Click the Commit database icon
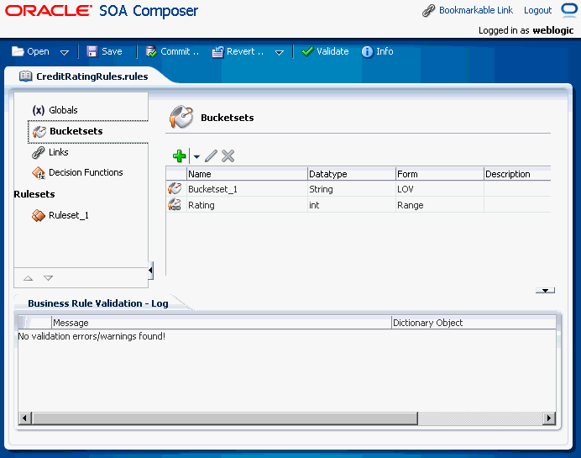Image resolution: width=581 pixels, height=458 pixels. pos(151,52)
